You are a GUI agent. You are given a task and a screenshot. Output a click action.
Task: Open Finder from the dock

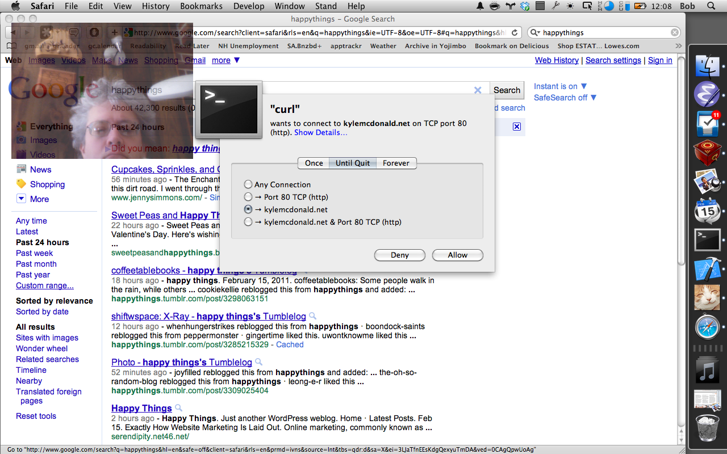(x=707, y=66)
